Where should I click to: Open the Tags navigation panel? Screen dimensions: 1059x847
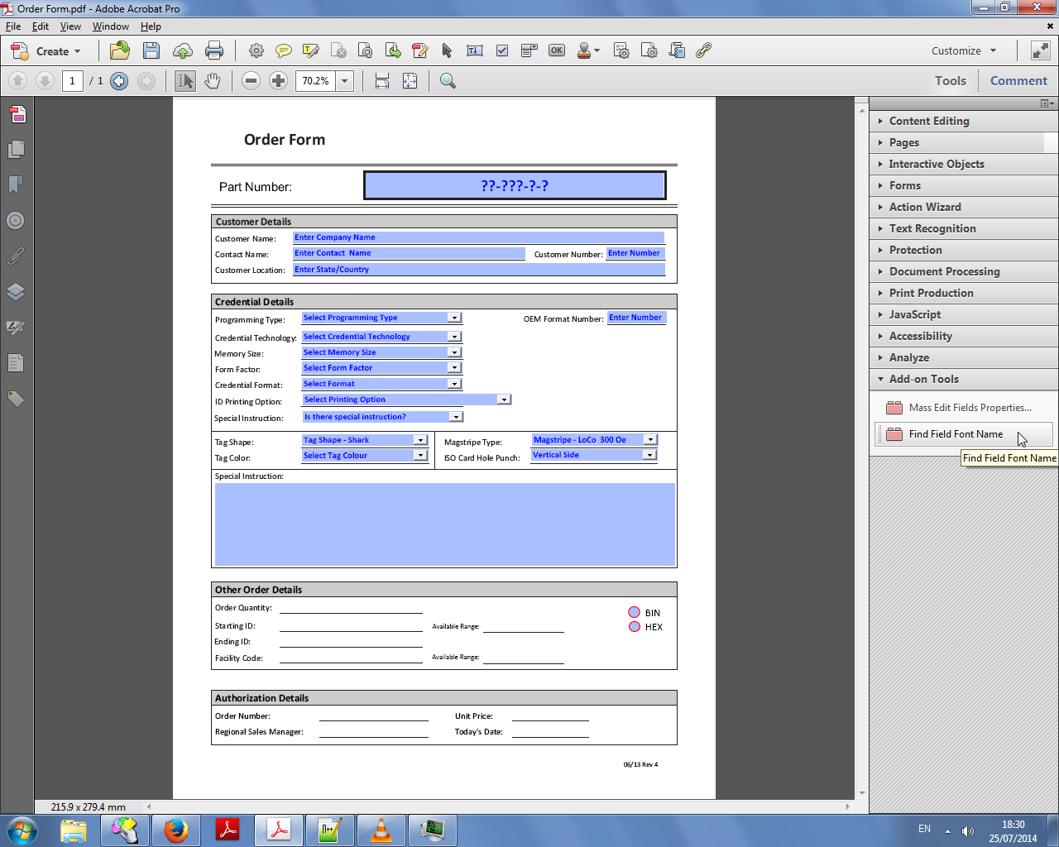[x=16, y=400]
